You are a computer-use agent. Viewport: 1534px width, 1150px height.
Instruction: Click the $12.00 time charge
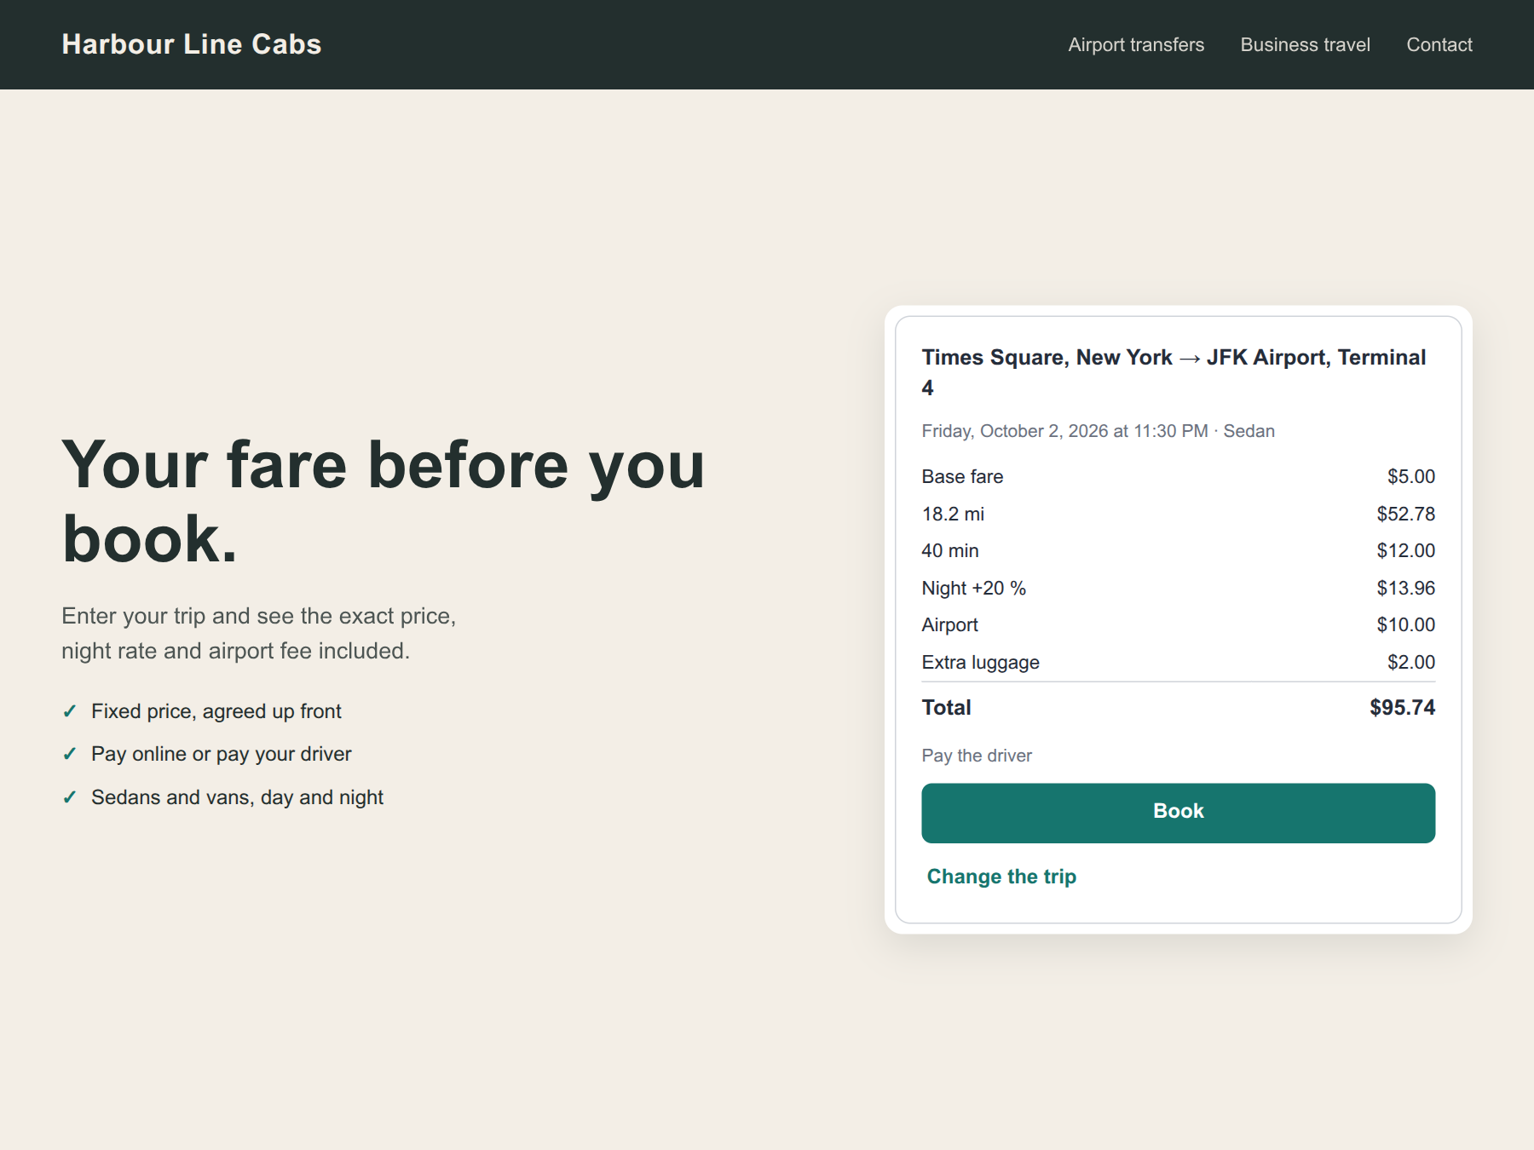(x=1405, y=550)
